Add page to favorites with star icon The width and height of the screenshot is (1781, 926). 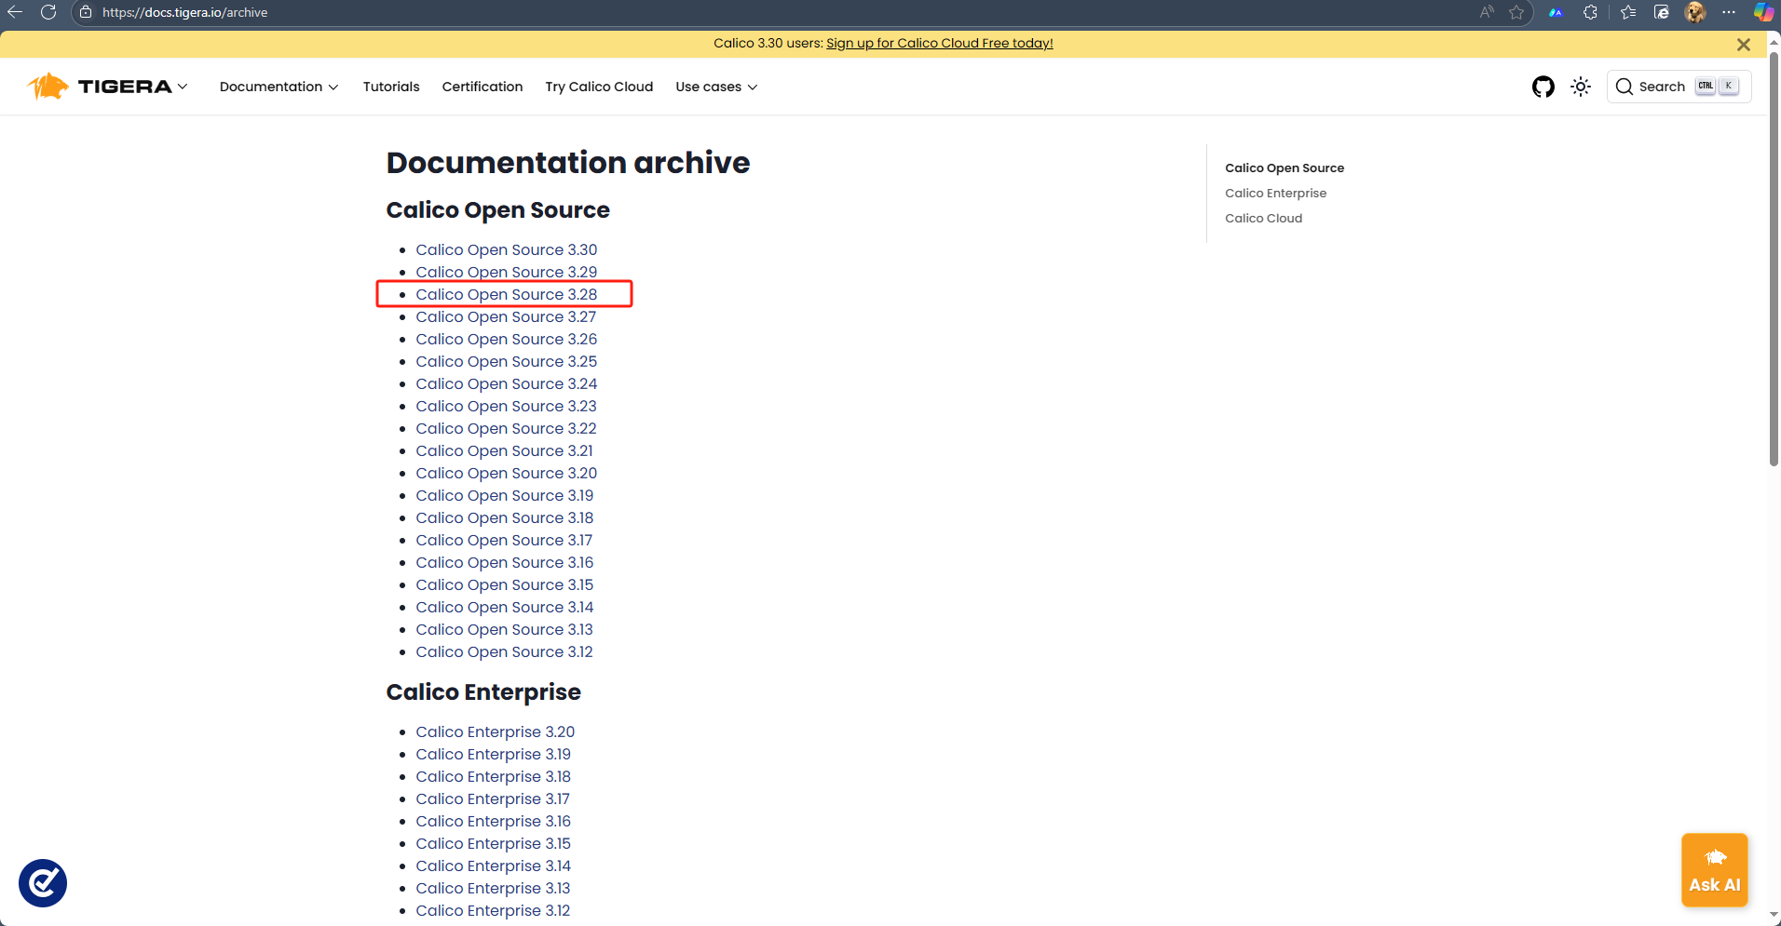click(x=1516, y=12)
